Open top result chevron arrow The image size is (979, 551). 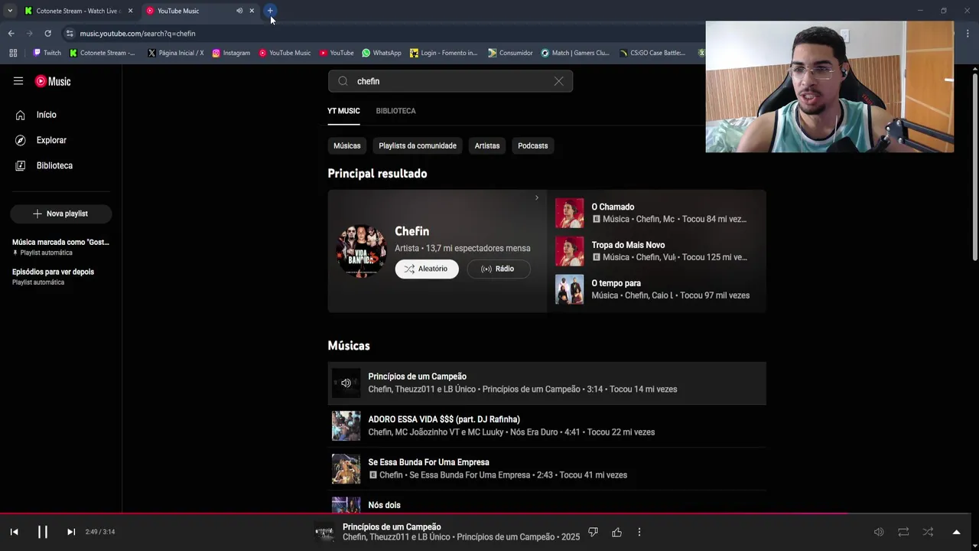pyautogui.click(x=536, y=197)
